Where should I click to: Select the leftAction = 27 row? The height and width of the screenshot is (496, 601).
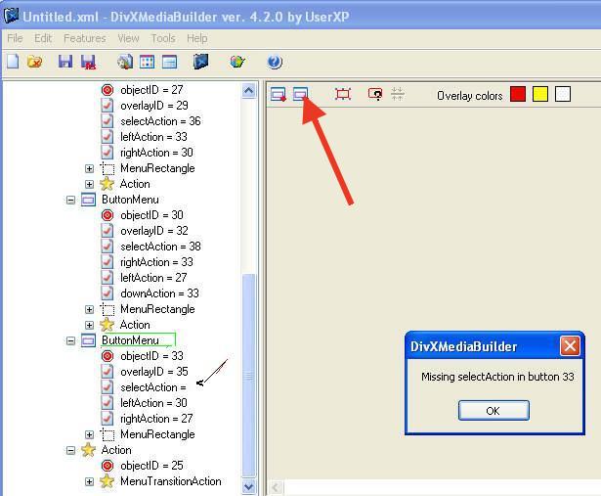[x=153, y=278]
